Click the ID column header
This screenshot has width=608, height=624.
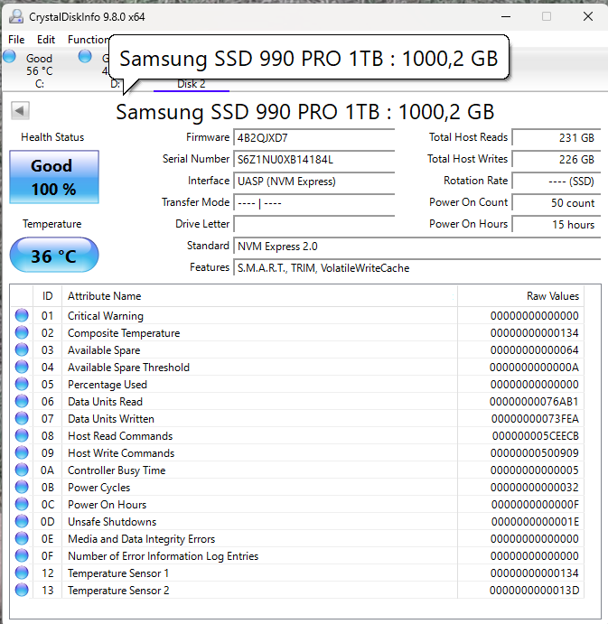(x=47, y=296)
